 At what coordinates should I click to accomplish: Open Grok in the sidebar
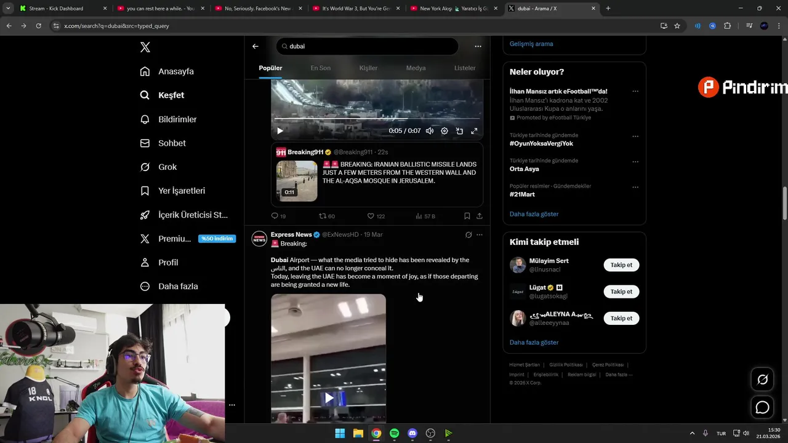click(x=158, y=167)
